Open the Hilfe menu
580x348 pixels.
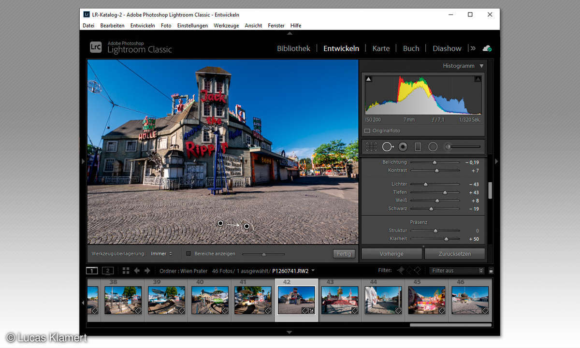[x=296, y=26]
